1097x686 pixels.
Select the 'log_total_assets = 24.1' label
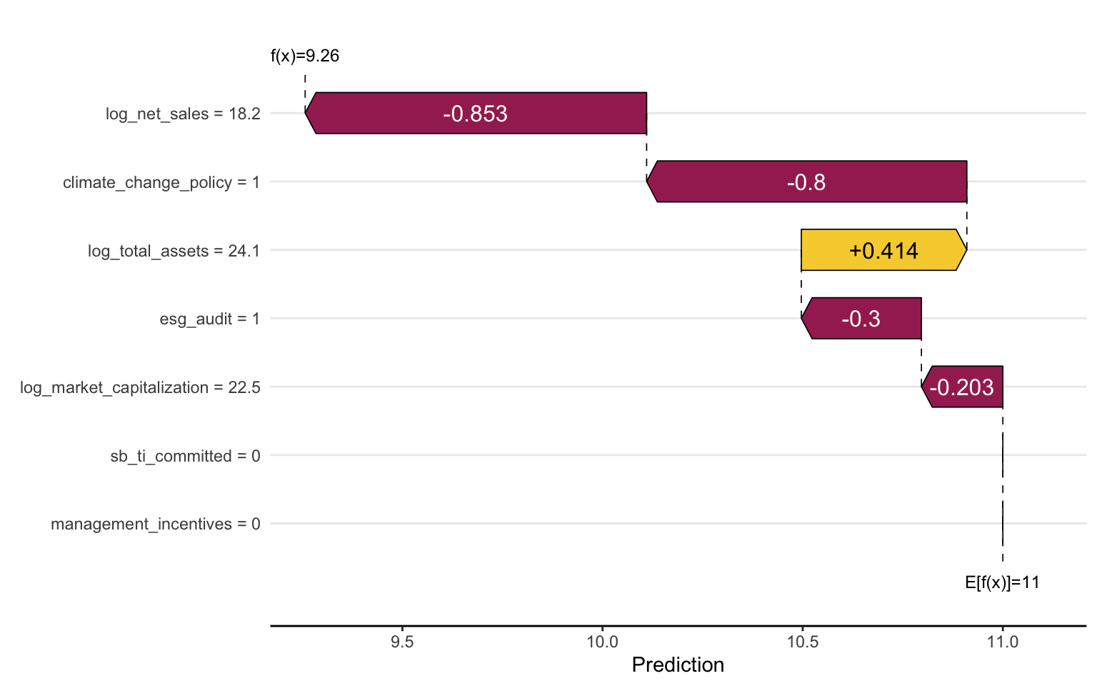(x=174, y=251)
